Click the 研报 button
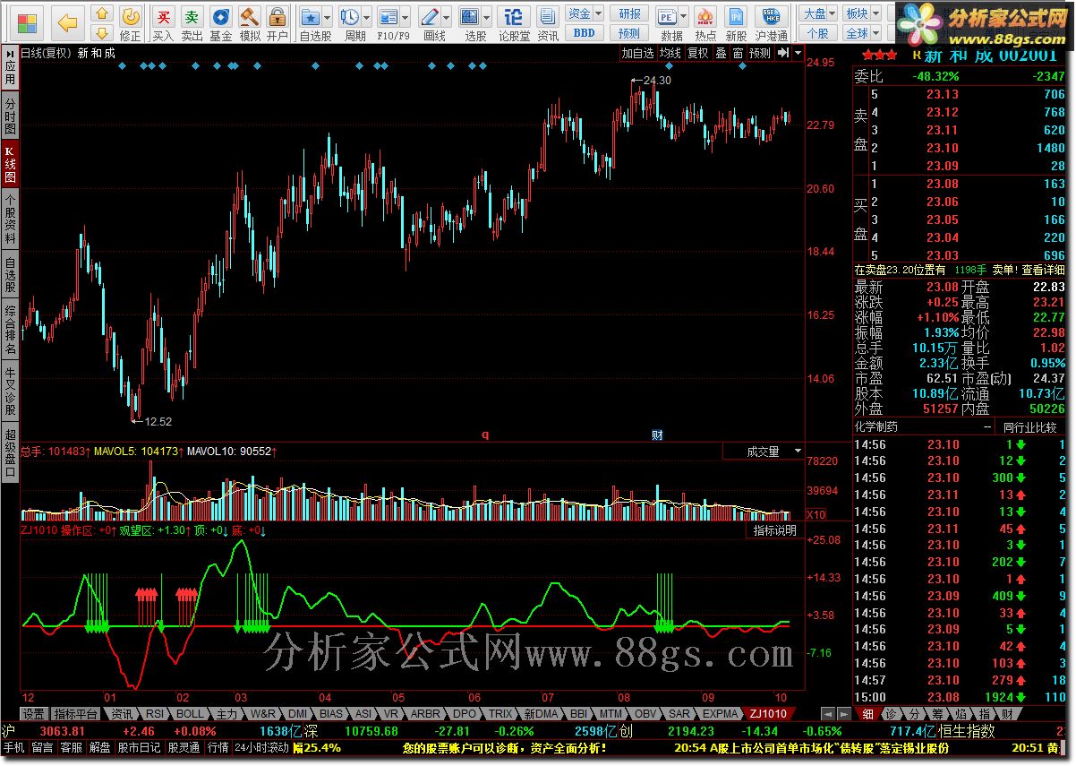This screenshot has width=1076, height=766. point(629,13)
